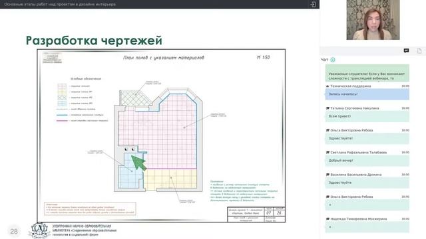Click the 18:00 timestamp of Светлана Рафаэльевна Талабаева
This screenshot has width=426, height=239.
pyautogui.click(x=405, y=153)
